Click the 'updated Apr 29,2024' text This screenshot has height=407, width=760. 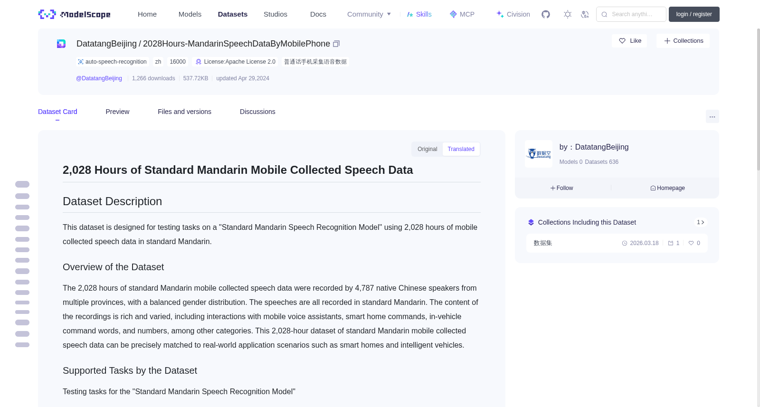(243, 78)
